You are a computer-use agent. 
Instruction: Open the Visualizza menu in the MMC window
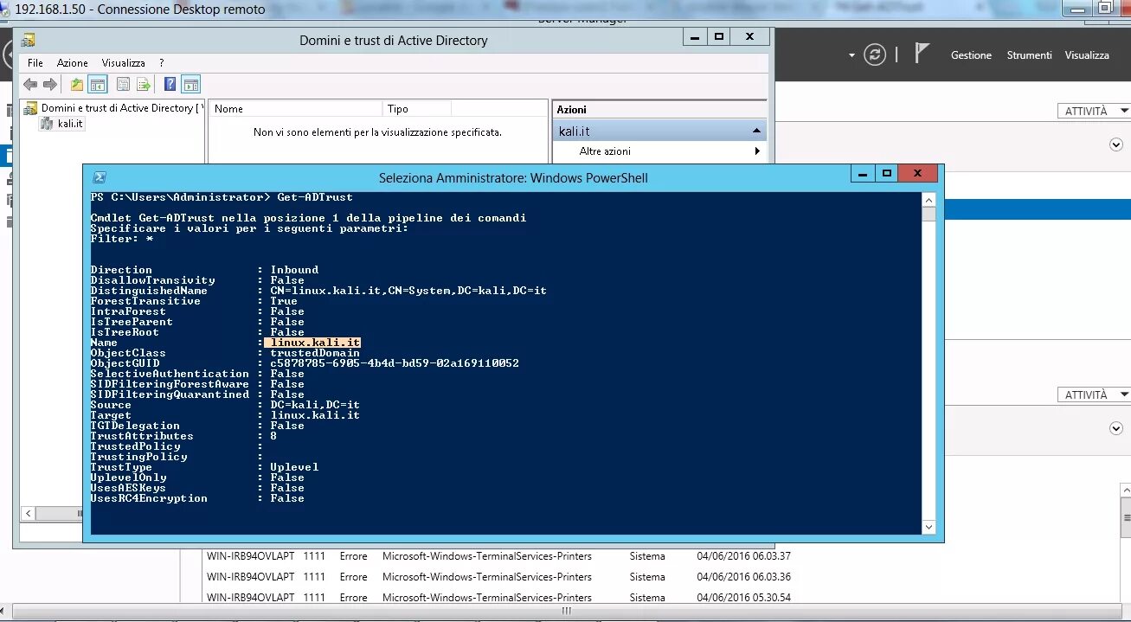(x=123, y=63)
